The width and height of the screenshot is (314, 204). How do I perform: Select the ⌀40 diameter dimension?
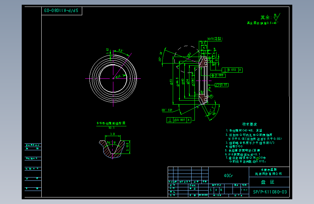[x=183, y=82]
